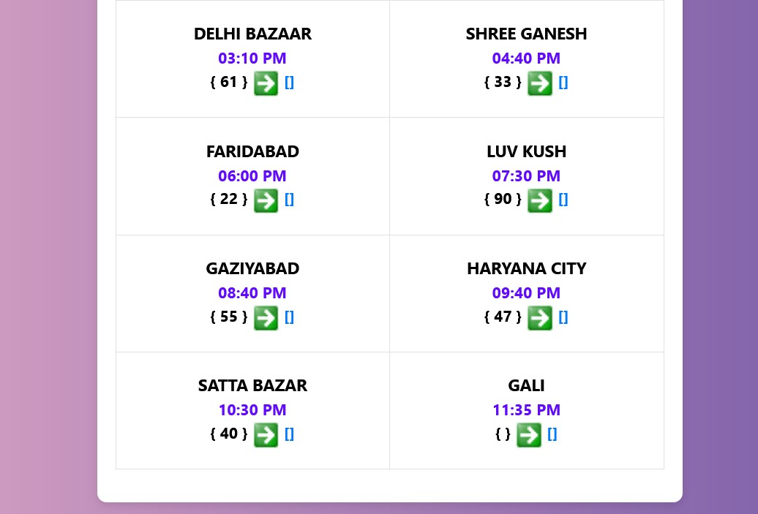The height and width of the screenshot is (514, 758).
Task: Click the { 40 } result for Satta Bazar
Action: [x=229, y=434]
